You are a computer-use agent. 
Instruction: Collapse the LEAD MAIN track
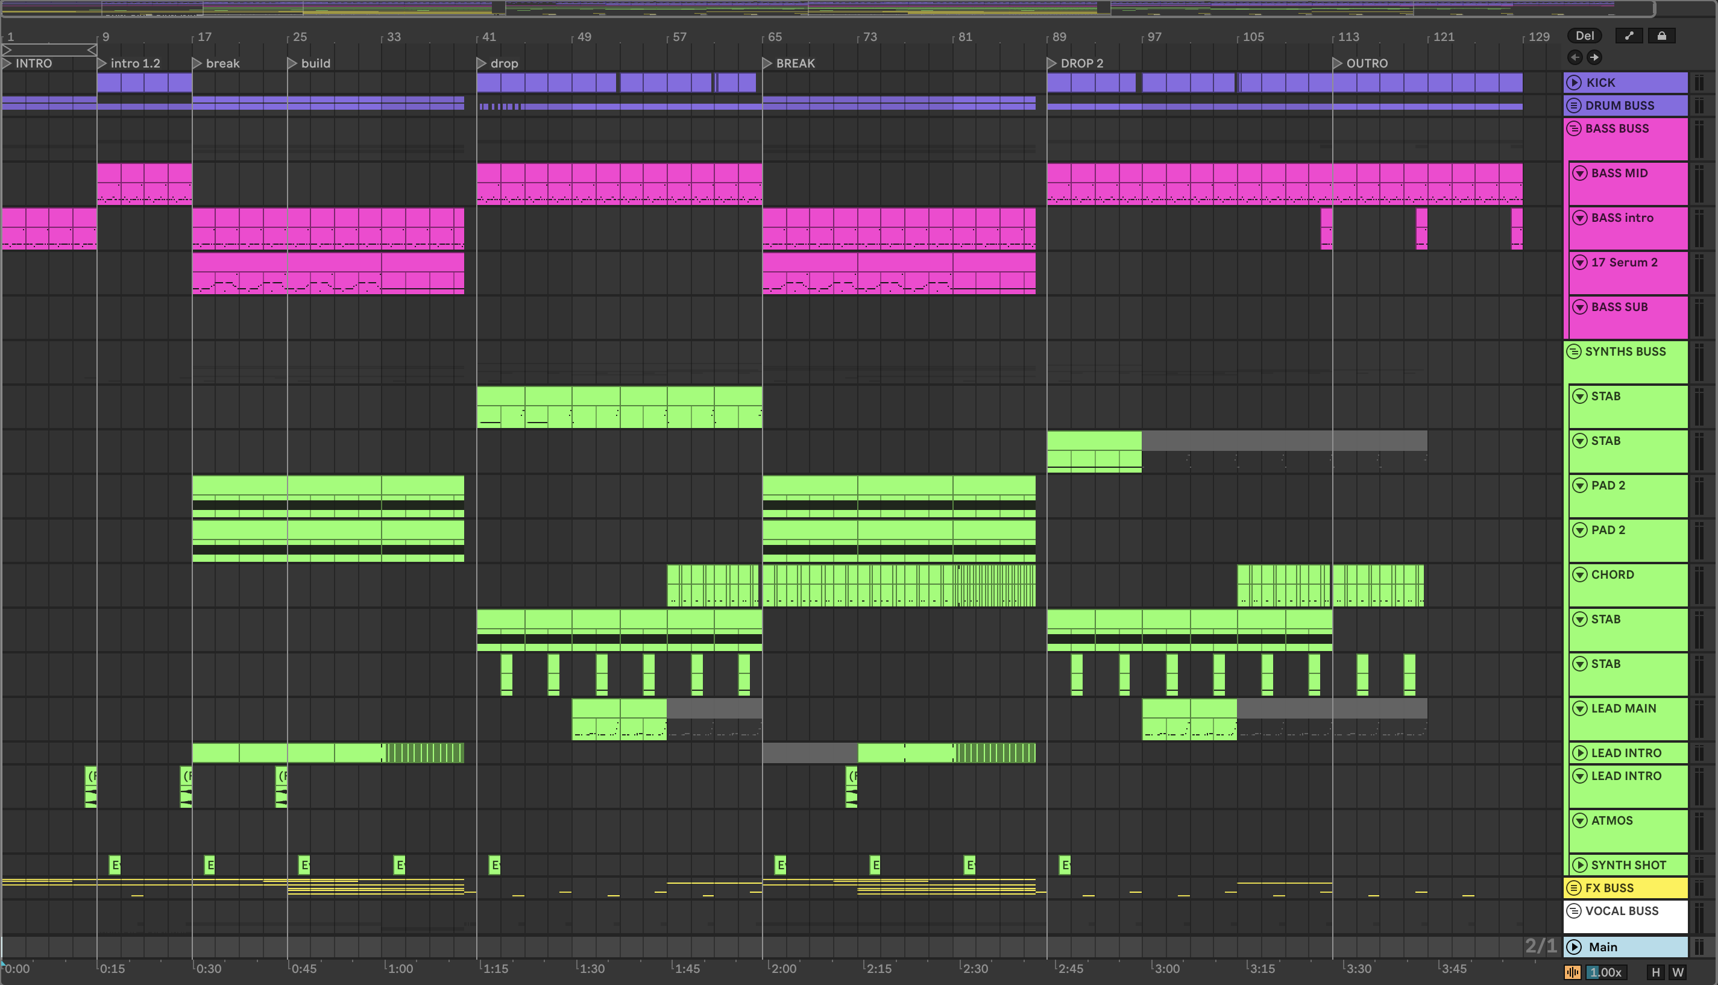pyautogui.click(x=1580, y=708)
